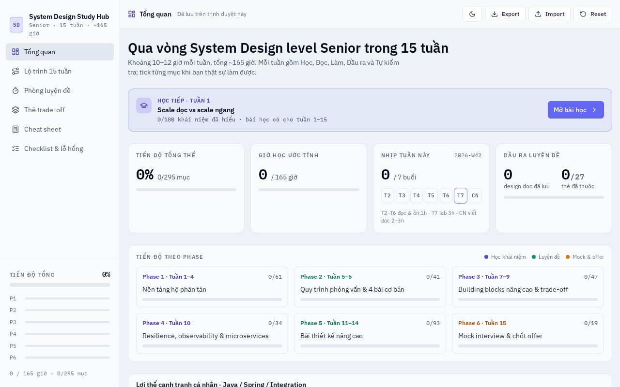Click the graduation cap icon in the Học tiếp banner
The width and height of the screenshot is (620, 387).
tap(144, 105)
